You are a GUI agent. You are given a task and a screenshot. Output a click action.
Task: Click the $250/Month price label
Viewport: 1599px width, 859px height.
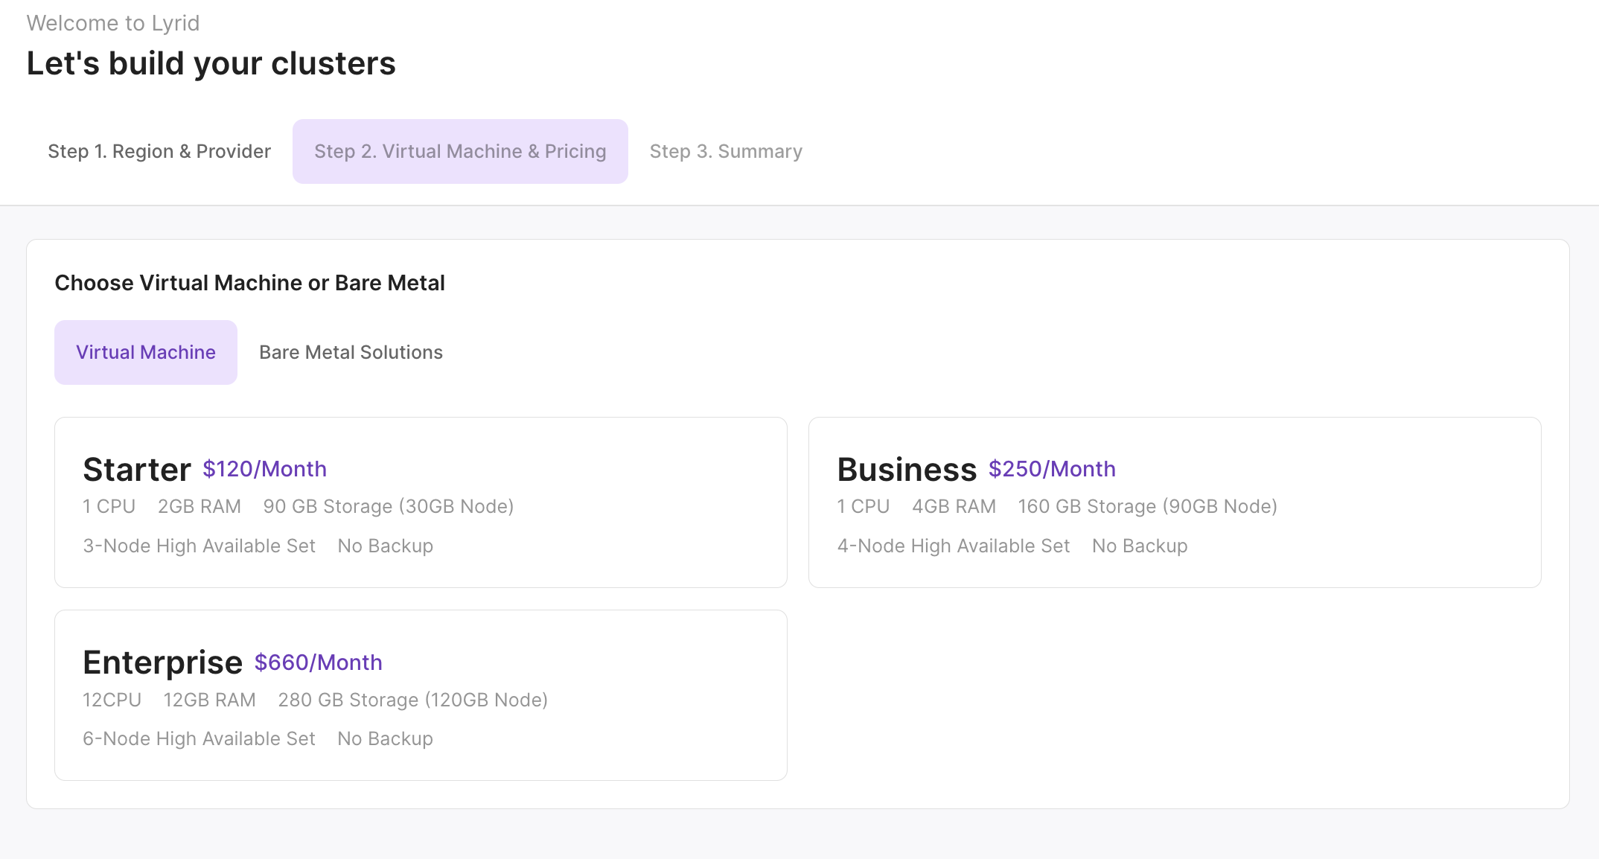pos(1052,469)
